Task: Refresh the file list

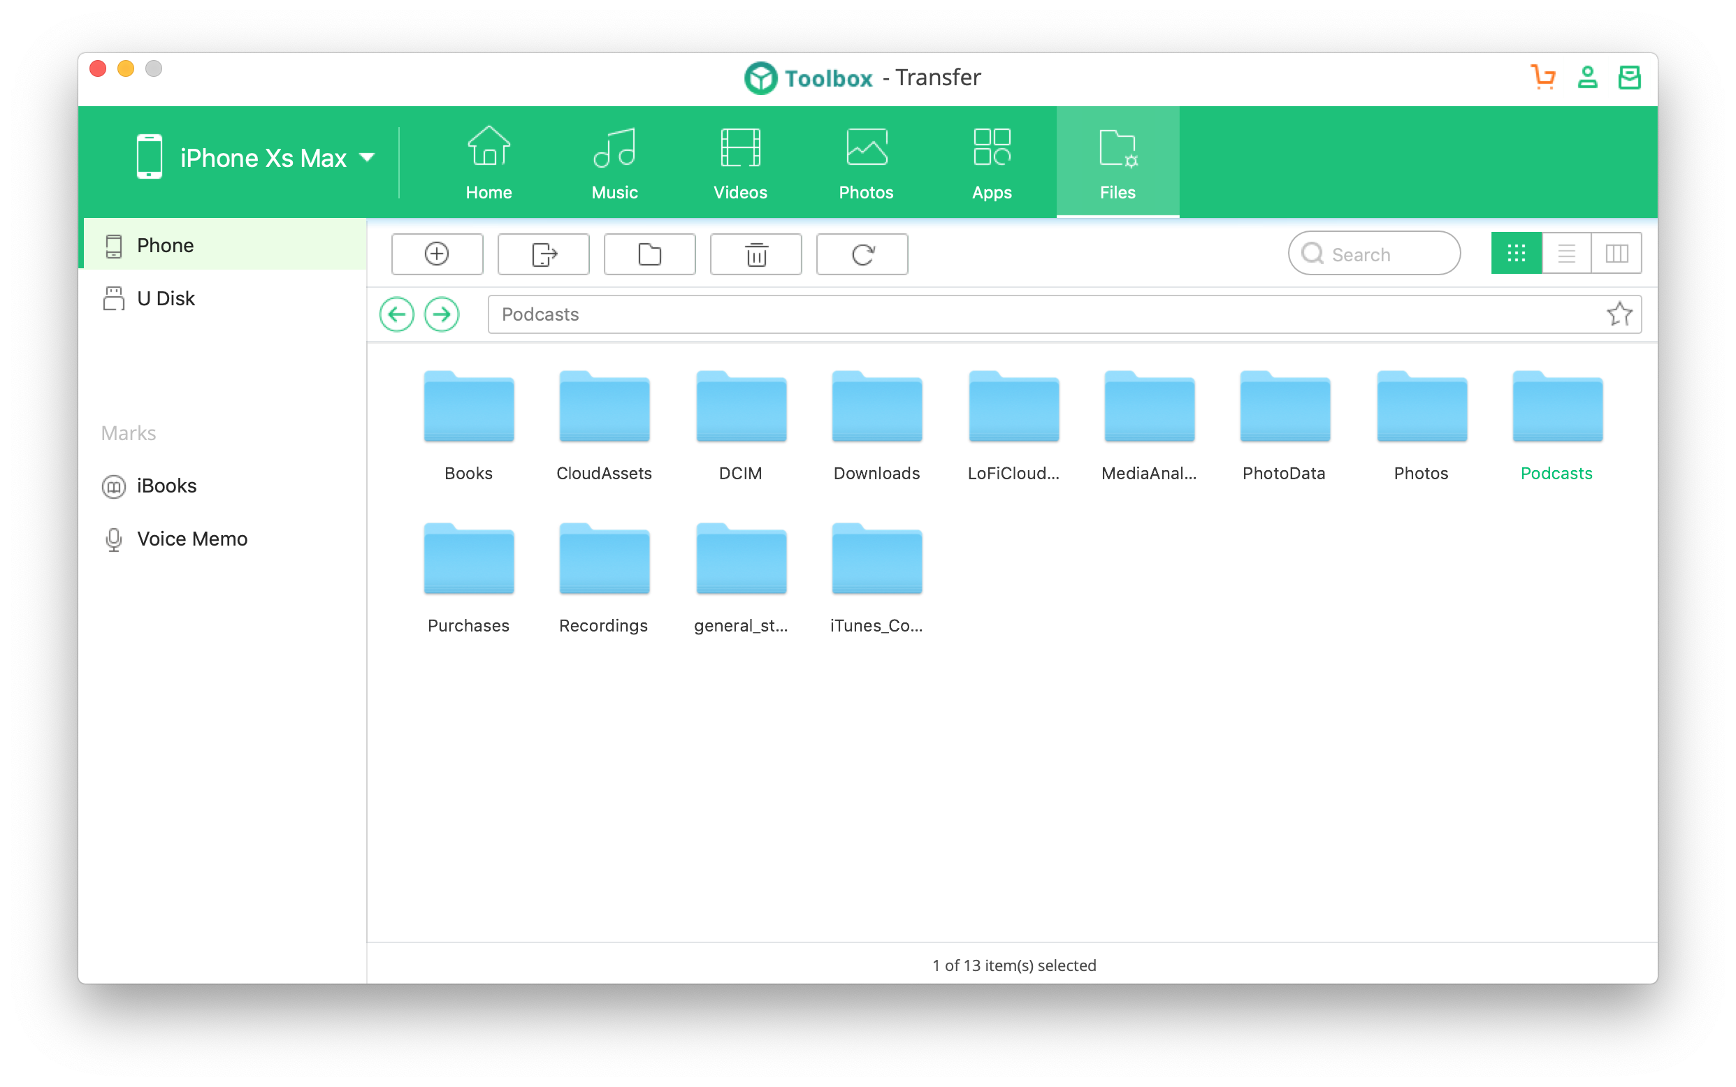Action: [862, 254]
